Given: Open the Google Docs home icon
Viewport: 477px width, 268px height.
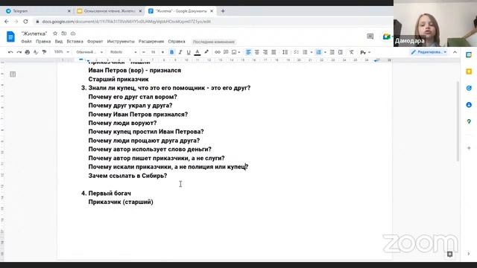Looking at the screenshot, I should point(10,36).
